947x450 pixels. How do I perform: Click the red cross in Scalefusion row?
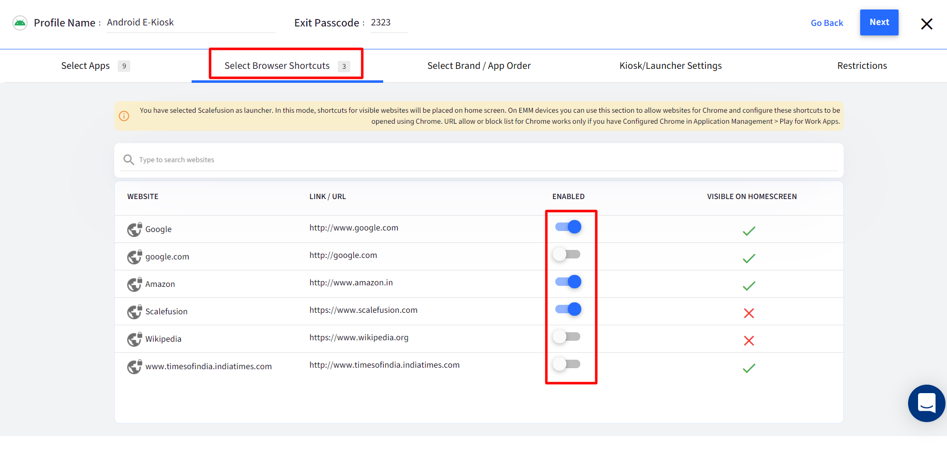coord(749,313)
